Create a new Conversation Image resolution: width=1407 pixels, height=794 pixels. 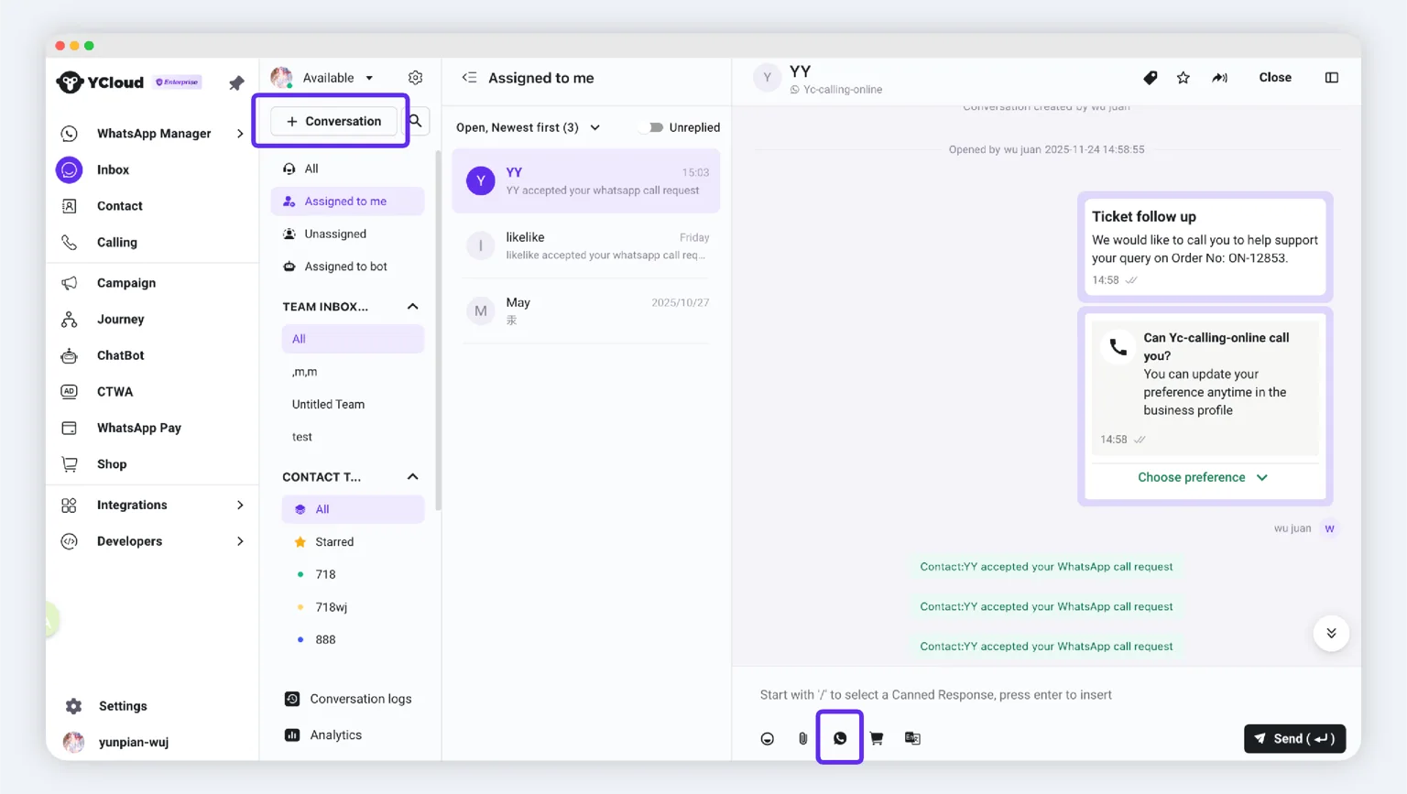tap(333, 121)
